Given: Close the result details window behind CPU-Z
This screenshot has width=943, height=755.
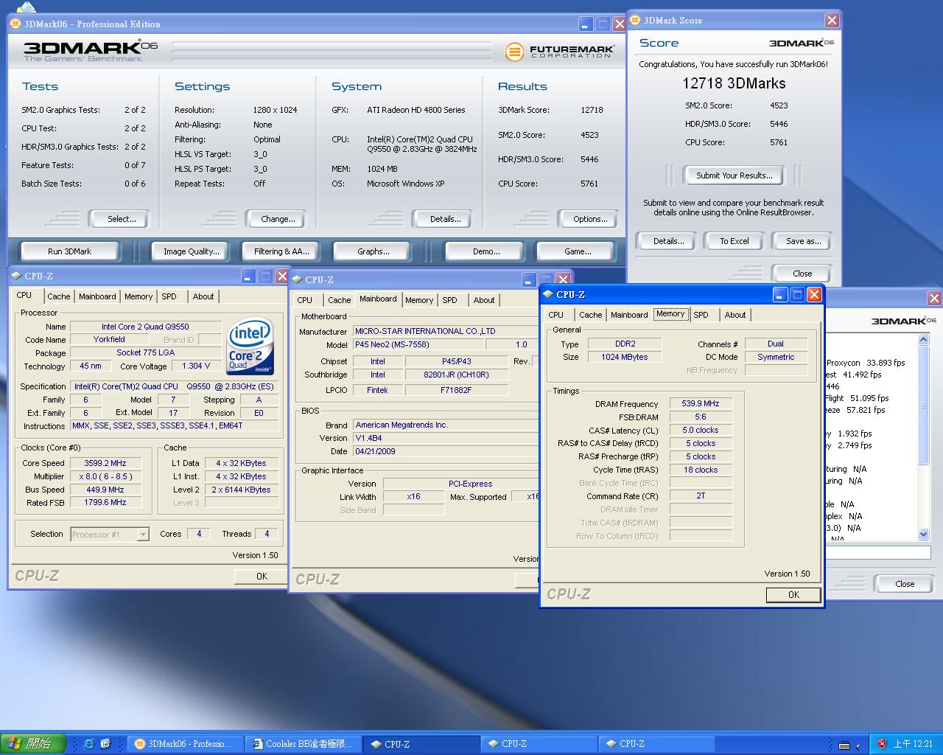Looking at the screenshot, I should coord(934,298).
